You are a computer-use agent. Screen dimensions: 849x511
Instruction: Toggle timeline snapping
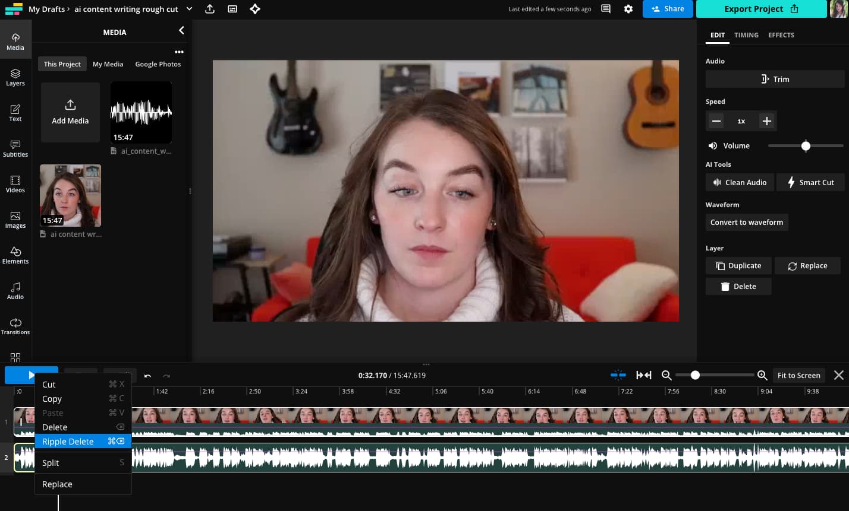[x=618, y=375]
